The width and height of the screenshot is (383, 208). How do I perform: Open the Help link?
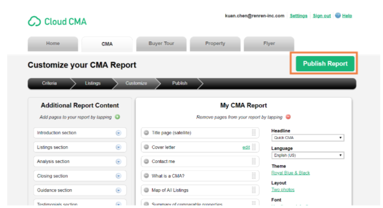(347, 16)
